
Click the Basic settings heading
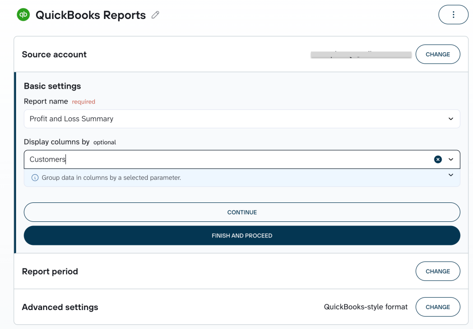pos(53,86)
